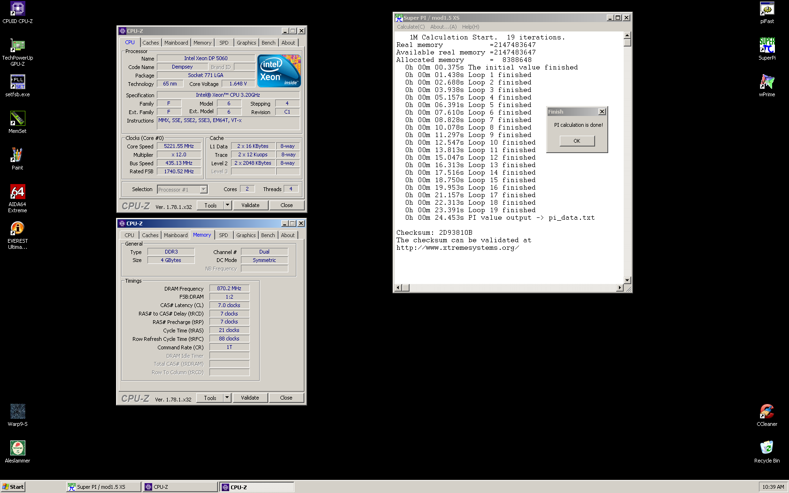
Task: Switch to Memory tab in upper CPU-Z
Action: pyautogui.click(x=202, y=43)
